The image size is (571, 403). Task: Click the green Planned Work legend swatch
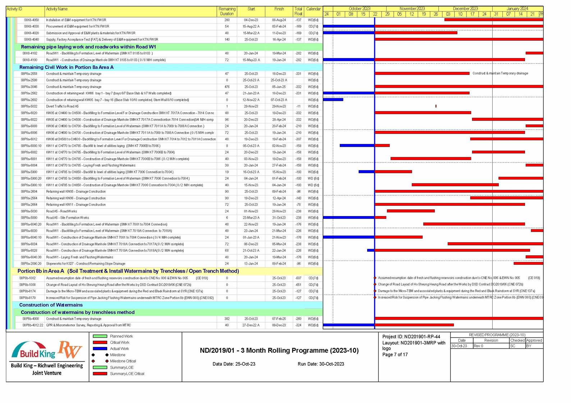pos(100,336)
